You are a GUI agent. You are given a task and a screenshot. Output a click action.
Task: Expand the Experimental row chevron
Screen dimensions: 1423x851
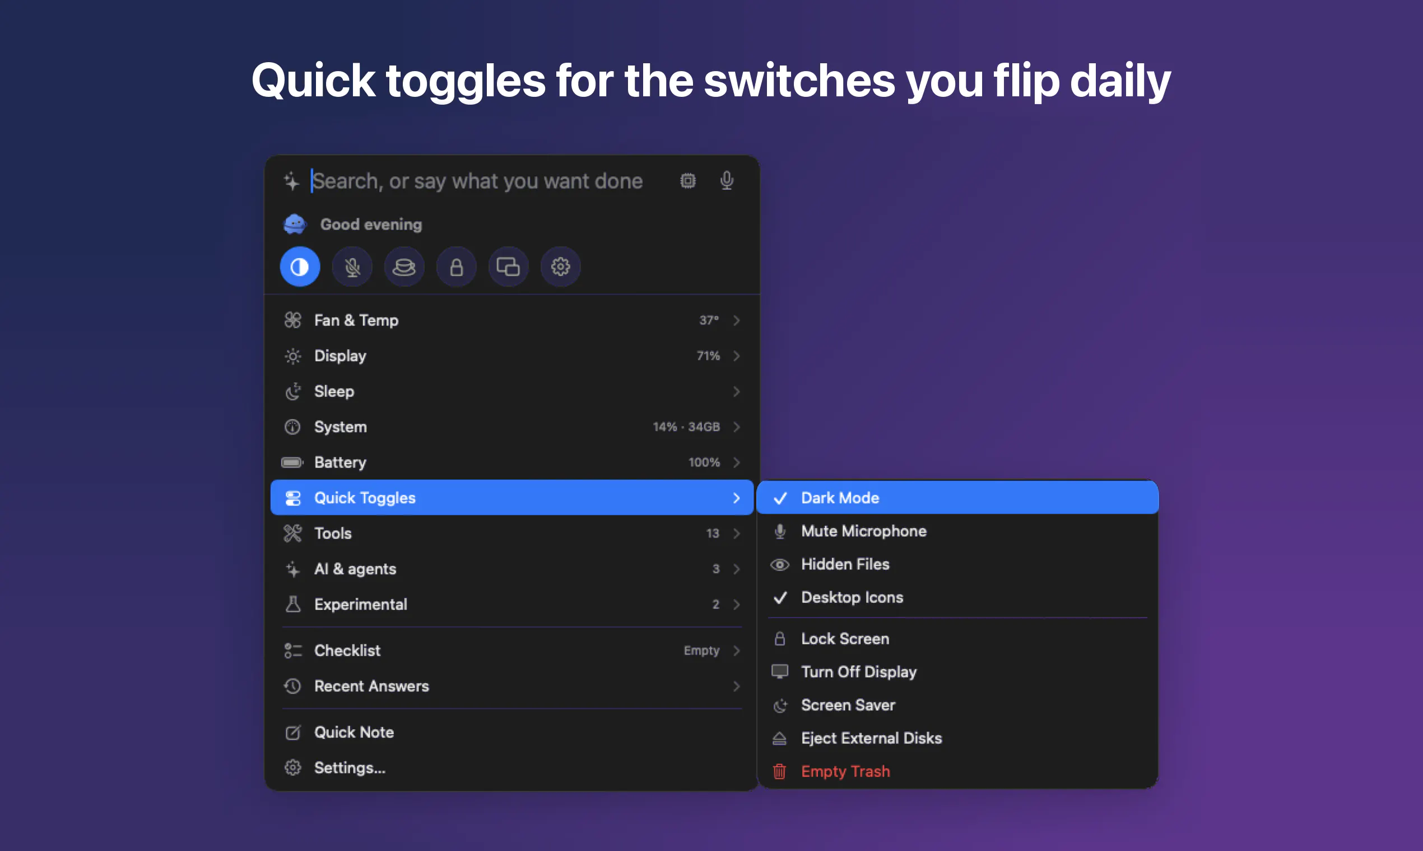[x=736, y=605]
